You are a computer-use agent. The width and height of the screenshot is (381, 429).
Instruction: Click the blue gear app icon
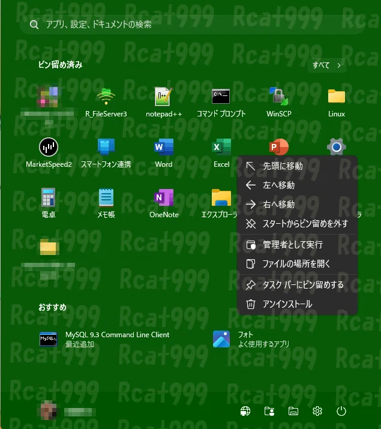click(337, 146)
